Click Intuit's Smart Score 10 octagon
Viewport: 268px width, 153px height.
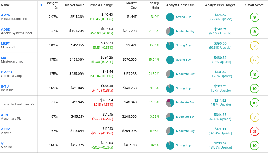coord(254,89)
